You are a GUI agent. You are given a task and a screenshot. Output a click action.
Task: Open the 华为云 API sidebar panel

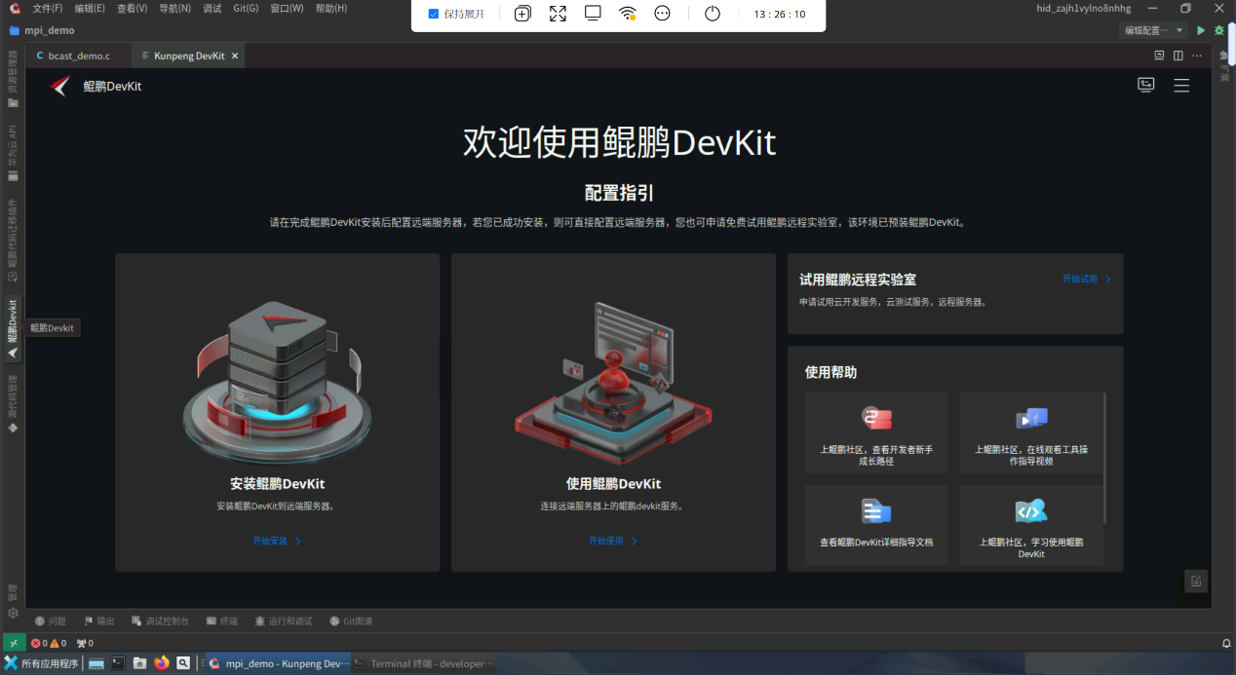[x=13, y=154]
